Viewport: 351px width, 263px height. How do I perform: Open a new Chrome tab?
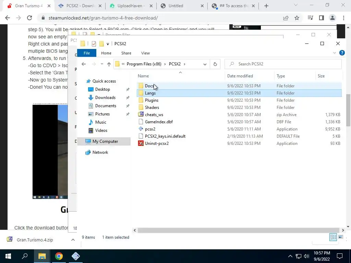266,6
